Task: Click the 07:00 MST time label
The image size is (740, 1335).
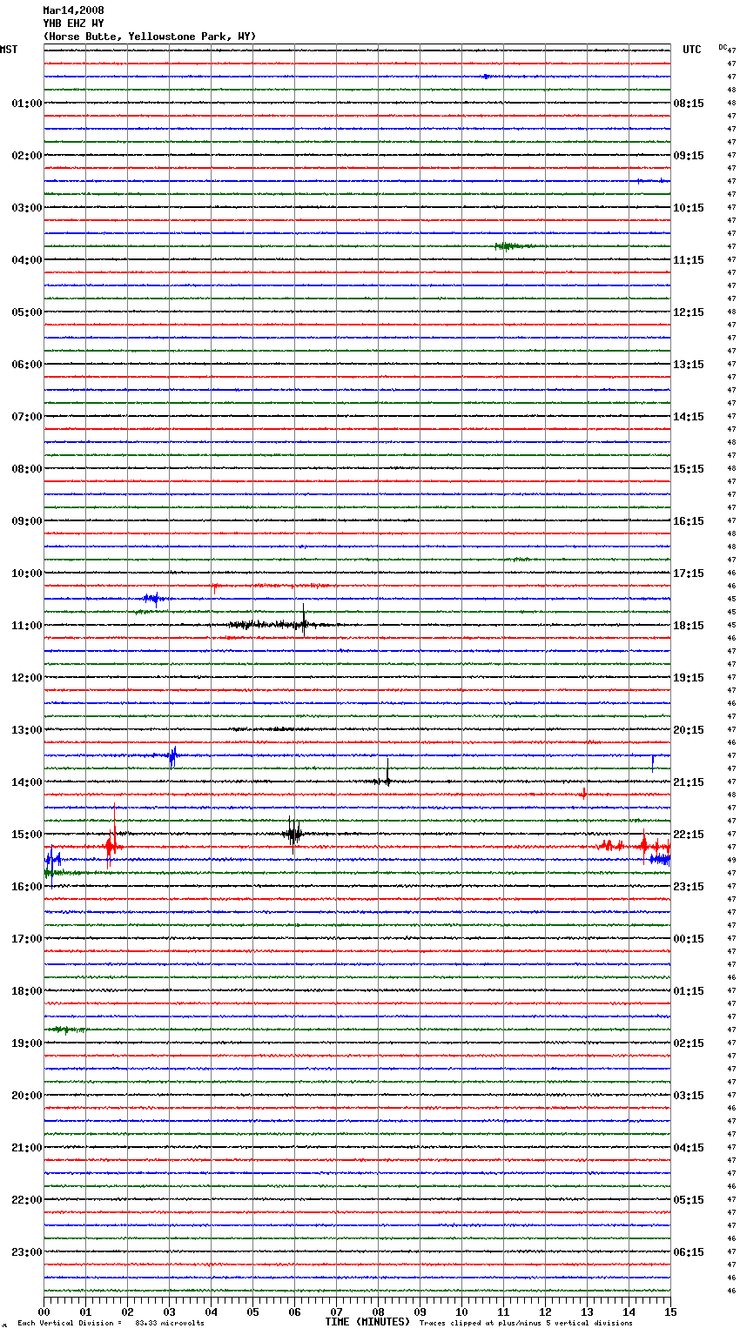Action: (x=27, y=417)
